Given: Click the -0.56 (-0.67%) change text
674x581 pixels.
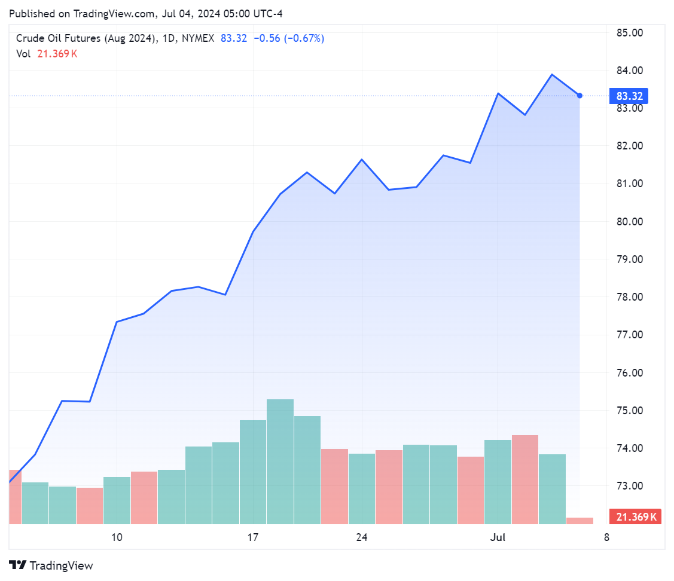Looking at the screenshot, I should coord(289,38).
